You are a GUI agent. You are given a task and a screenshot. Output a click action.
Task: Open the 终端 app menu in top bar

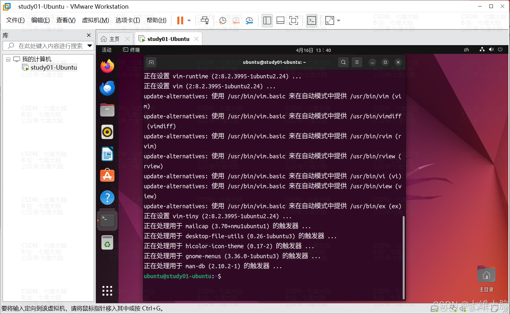[x=131, y=50]
